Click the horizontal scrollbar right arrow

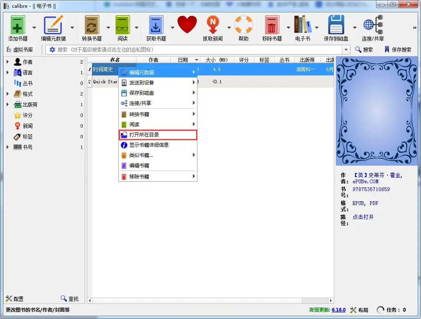[x=331, y=301]
